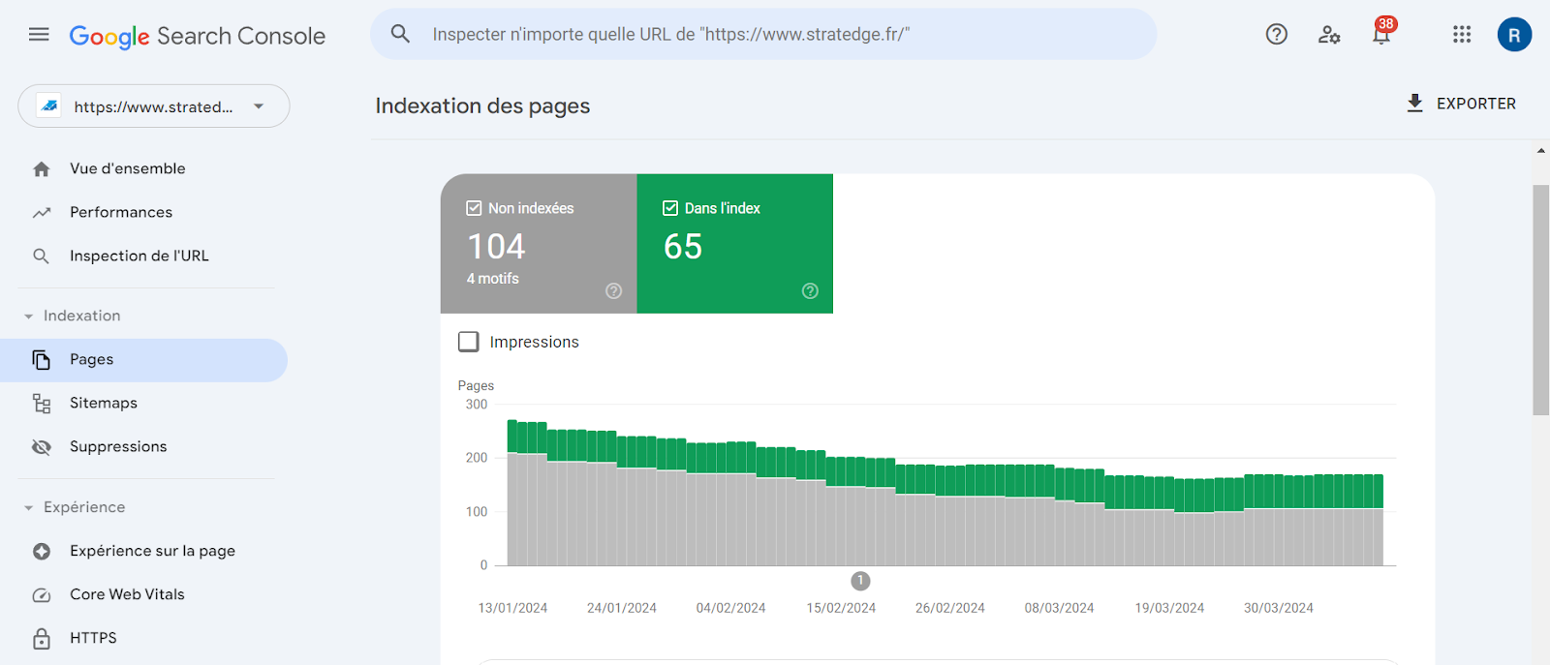Click the 15/02/2024 axis date
The height and width of the screenshot is (665, 1550).
point(841,608)
